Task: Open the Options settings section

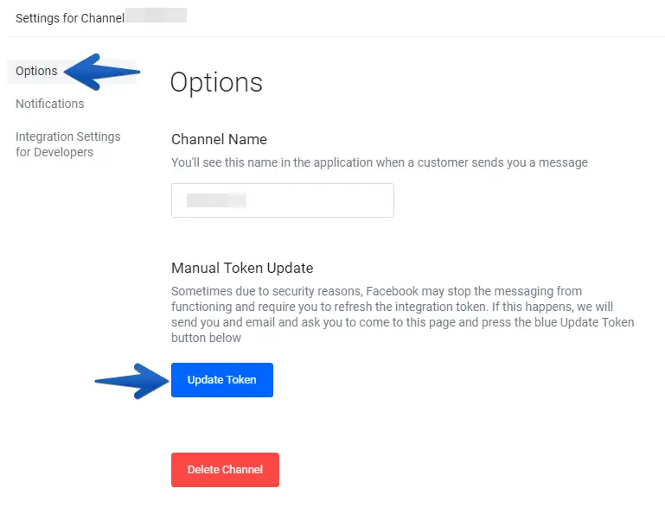Action: [x=36, y=71]
